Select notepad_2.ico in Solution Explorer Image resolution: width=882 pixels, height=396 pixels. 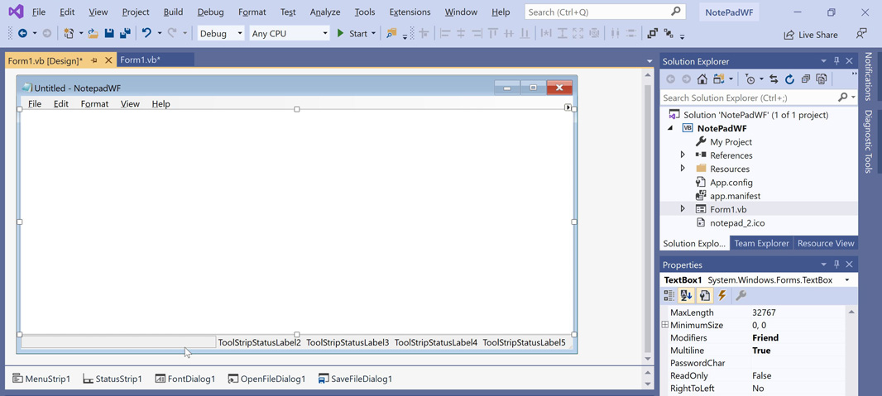click(736, 223)
